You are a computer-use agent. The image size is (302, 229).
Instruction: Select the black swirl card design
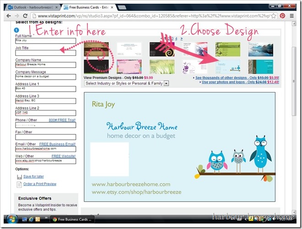click(162, 49)
